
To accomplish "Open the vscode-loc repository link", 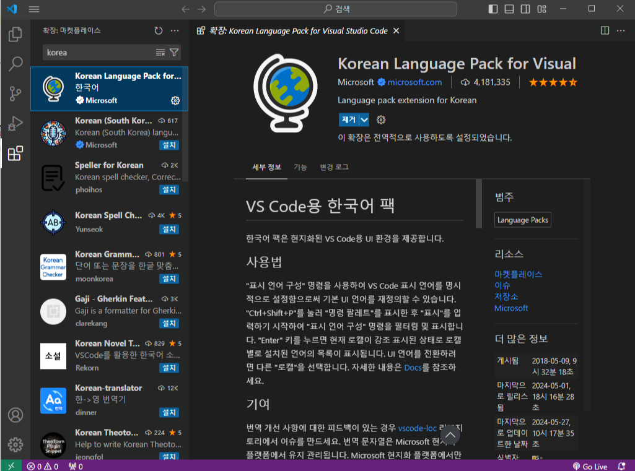I will pos(417,428).
